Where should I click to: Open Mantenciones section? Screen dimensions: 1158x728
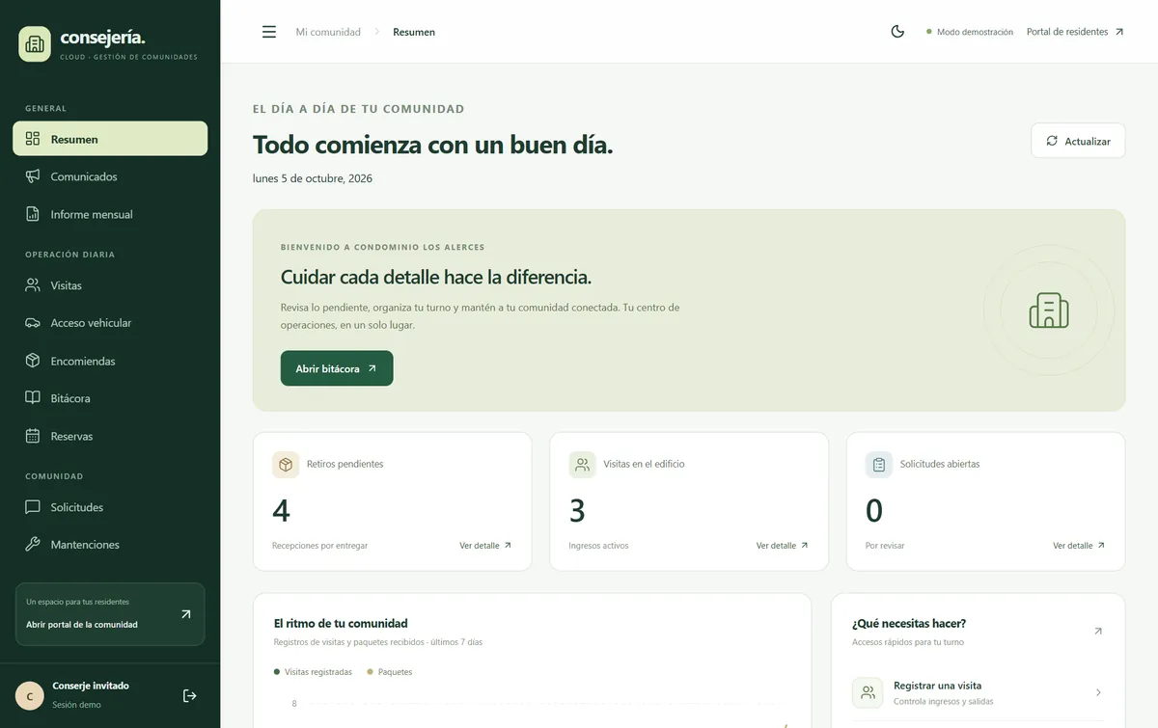click(110, 545)
